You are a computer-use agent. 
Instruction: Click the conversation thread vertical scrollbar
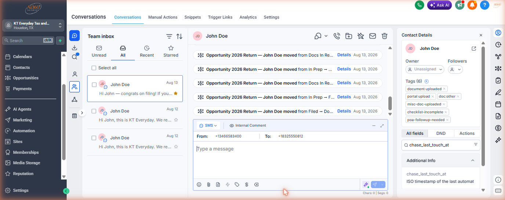pos(390,104)
